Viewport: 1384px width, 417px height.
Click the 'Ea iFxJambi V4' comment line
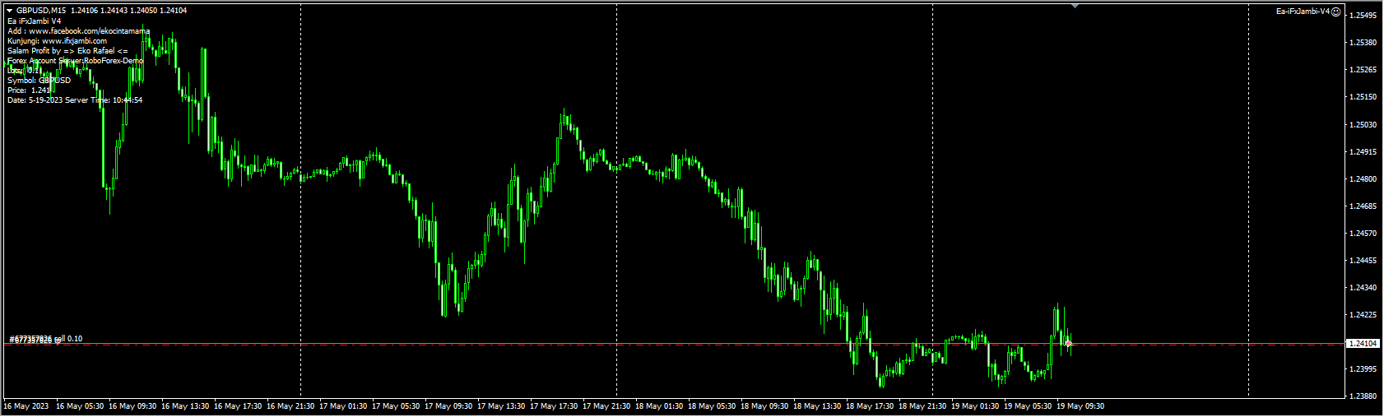35,21
